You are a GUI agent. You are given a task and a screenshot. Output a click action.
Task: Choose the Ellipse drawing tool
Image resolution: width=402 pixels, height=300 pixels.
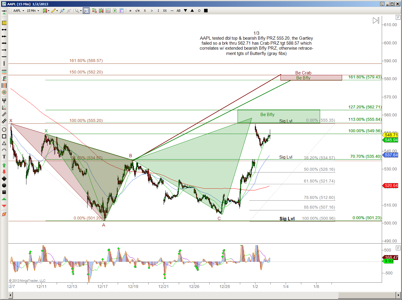(x=4, y=130)
